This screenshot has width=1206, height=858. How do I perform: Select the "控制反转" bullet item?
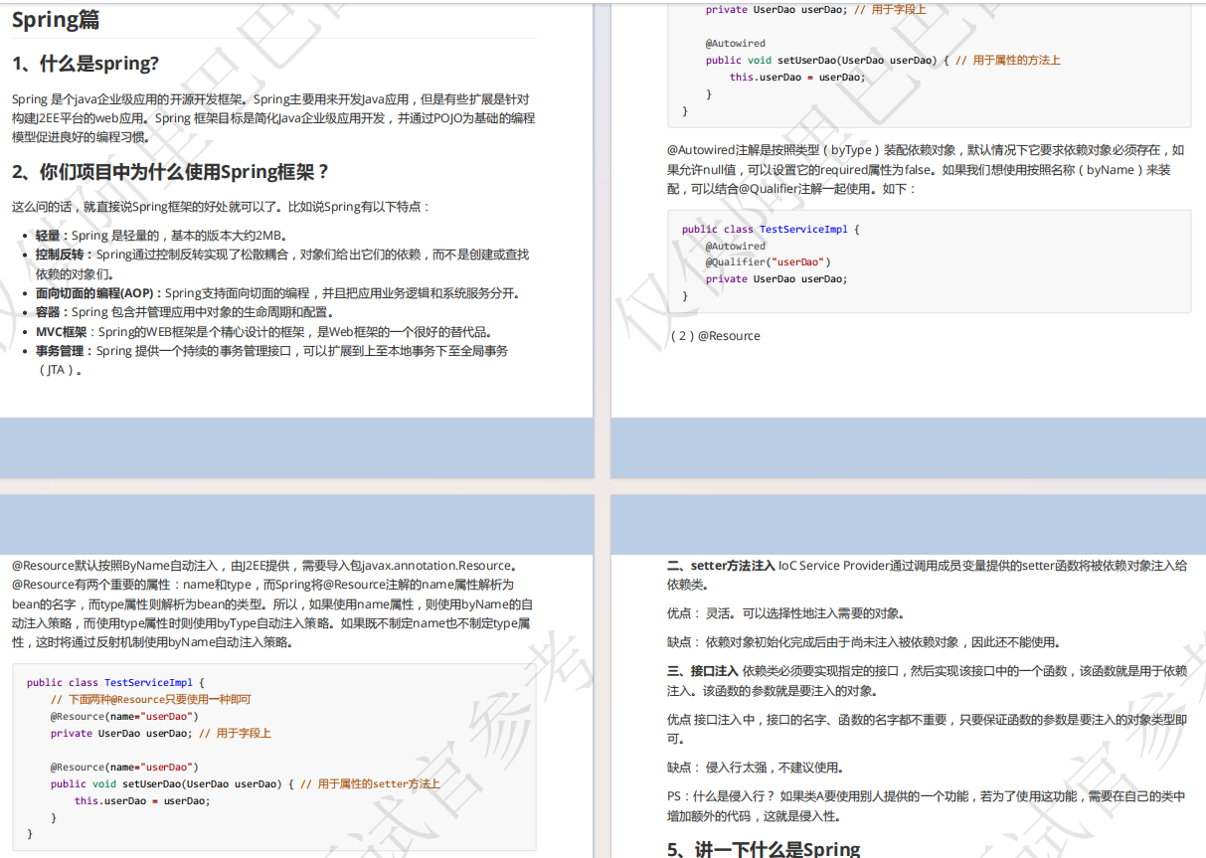click(x=282, y=264)
